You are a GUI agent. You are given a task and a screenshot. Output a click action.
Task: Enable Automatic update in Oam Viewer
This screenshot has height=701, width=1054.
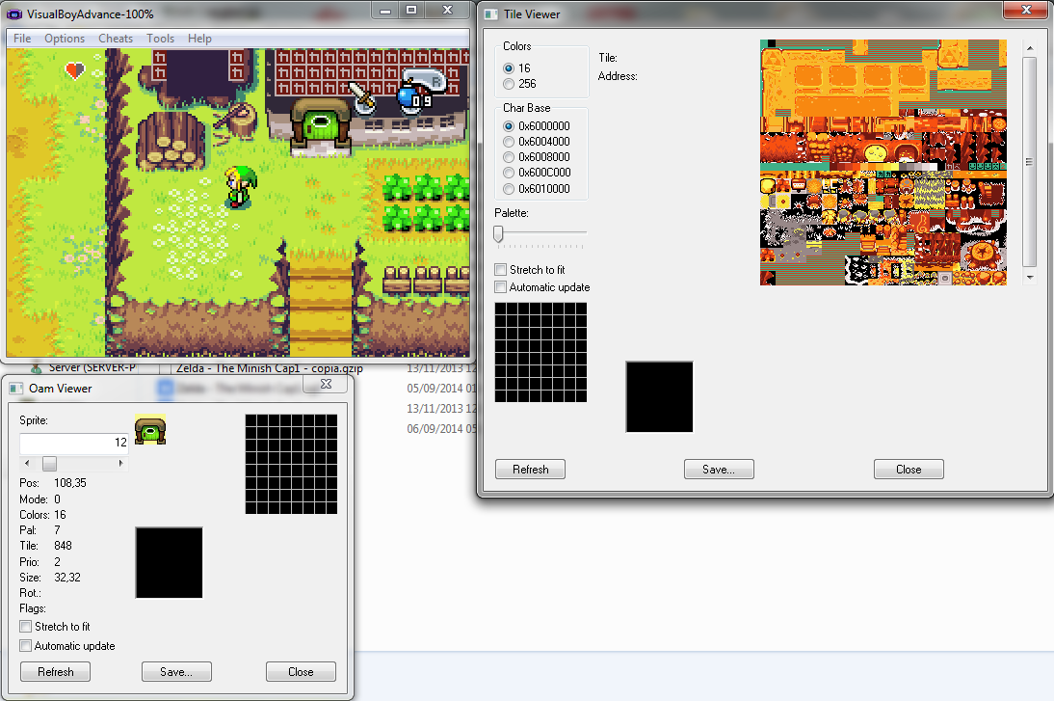(26, 646)
